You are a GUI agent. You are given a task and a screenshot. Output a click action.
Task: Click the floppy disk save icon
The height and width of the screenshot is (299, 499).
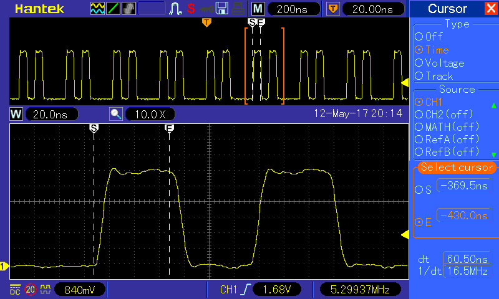[222, 9]
